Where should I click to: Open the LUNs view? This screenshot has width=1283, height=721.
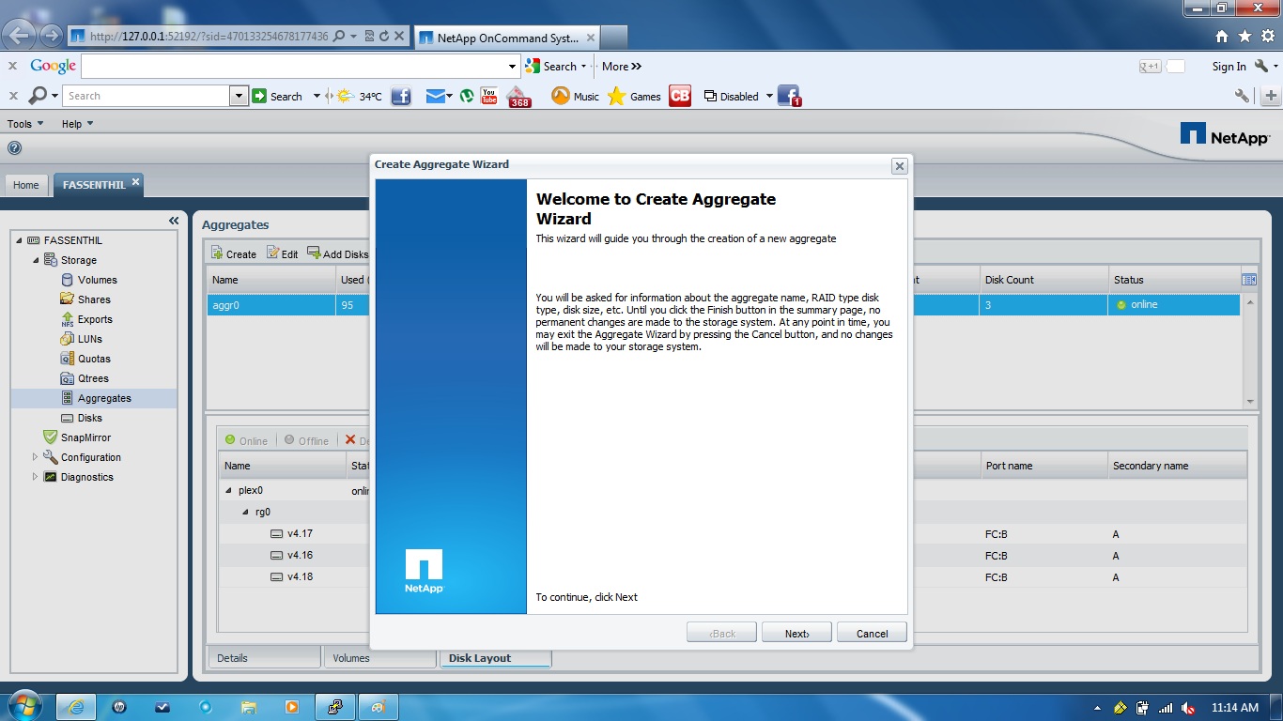point(92,338)
